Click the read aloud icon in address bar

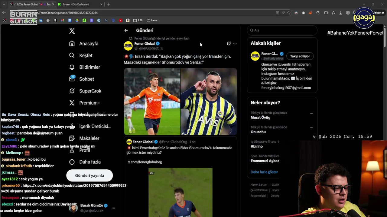283,13
